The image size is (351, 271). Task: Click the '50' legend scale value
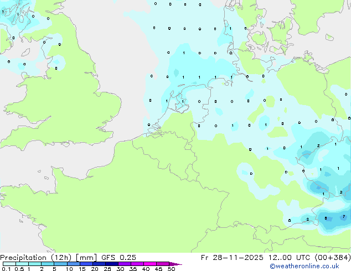[171, 269]
